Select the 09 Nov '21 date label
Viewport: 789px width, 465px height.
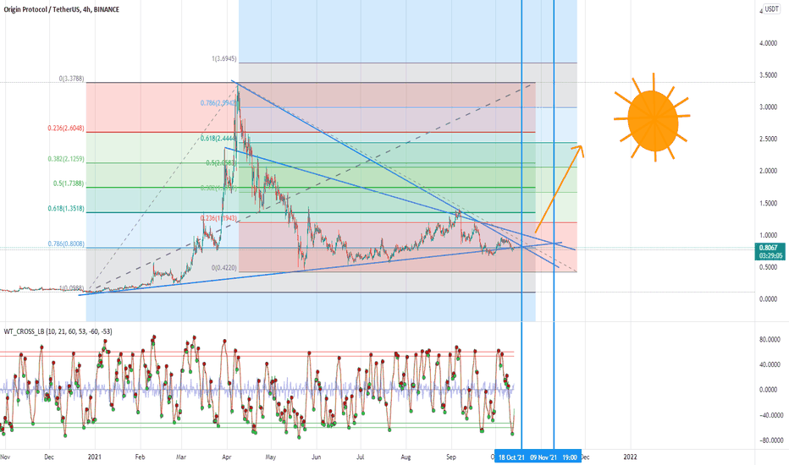tap(543, 457)
